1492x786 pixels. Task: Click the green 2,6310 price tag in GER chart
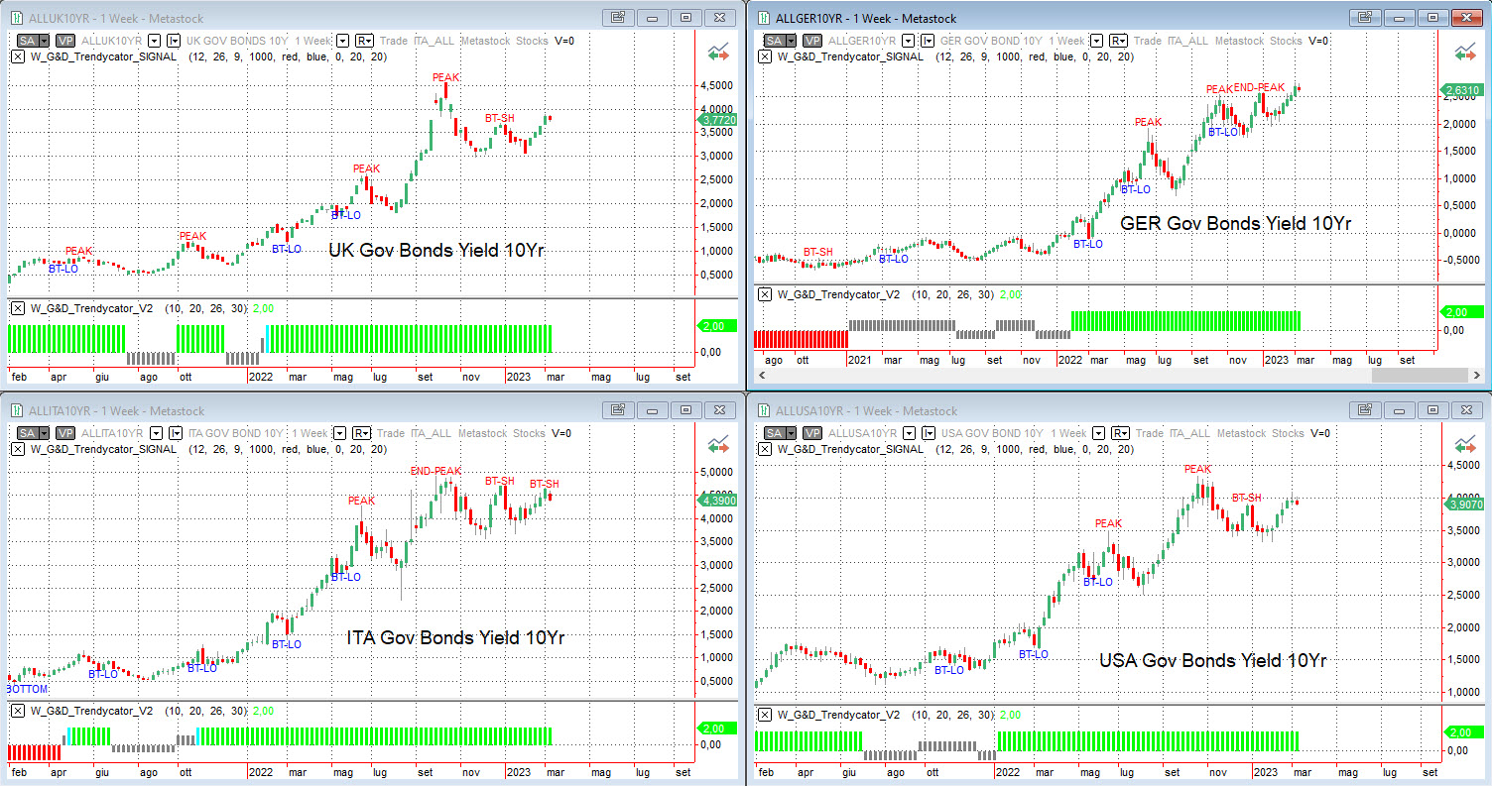1462,91
